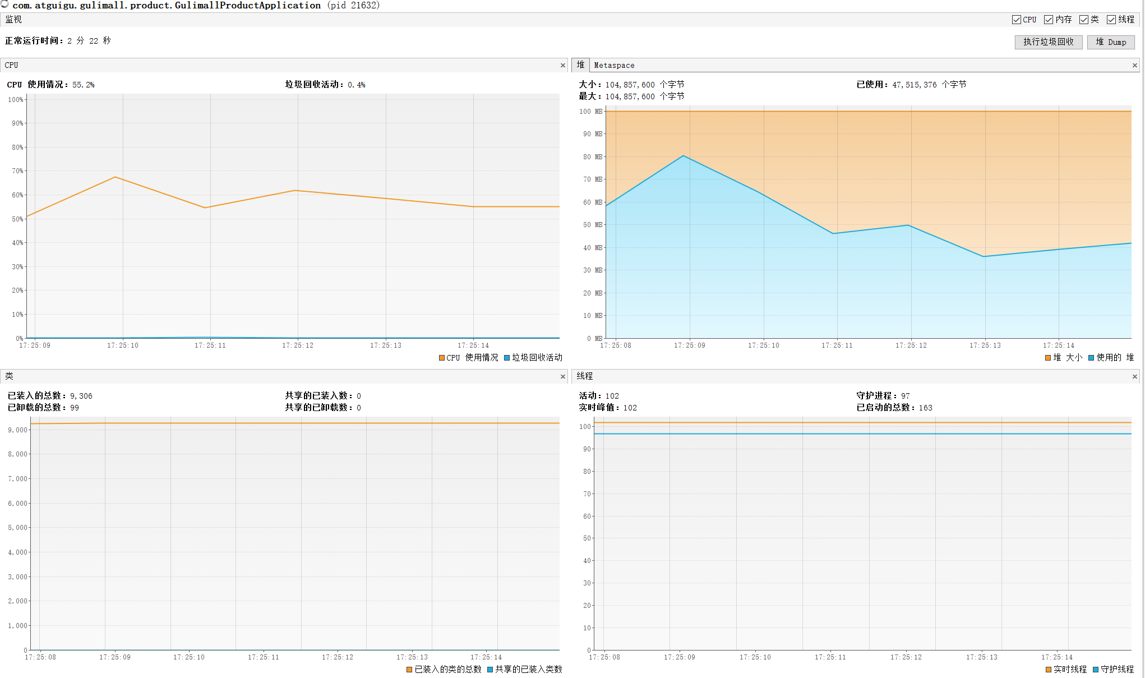Click the used heap peak at 80 MB
The image size is (1145, 678).
pyautogui.click(x=684, y=156)
